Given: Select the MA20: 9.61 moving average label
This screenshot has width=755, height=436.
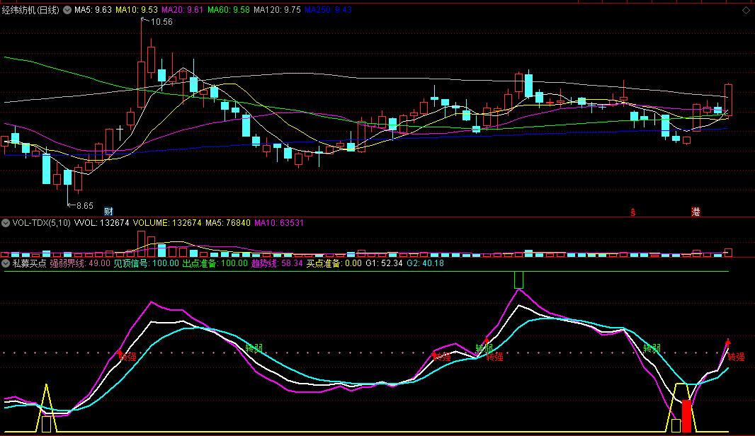Looking at the screenshot, I should click(183, 10).
